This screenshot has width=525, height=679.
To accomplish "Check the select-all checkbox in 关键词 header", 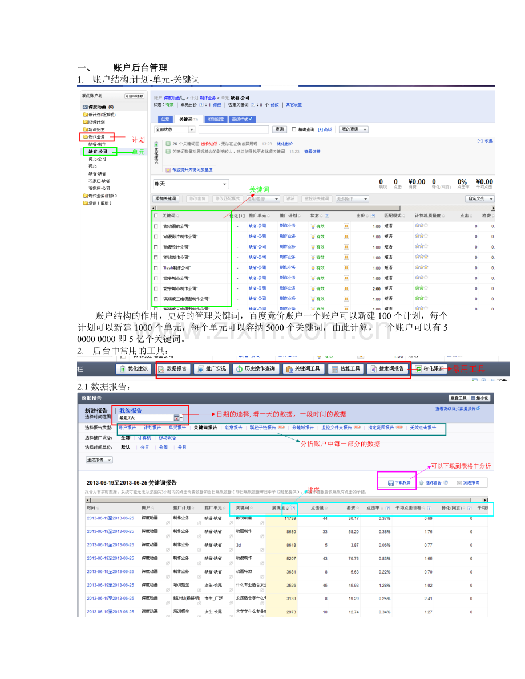I will (156, 216).
